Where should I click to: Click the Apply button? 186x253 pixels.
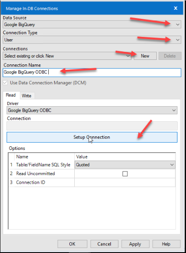coord(135,244)
